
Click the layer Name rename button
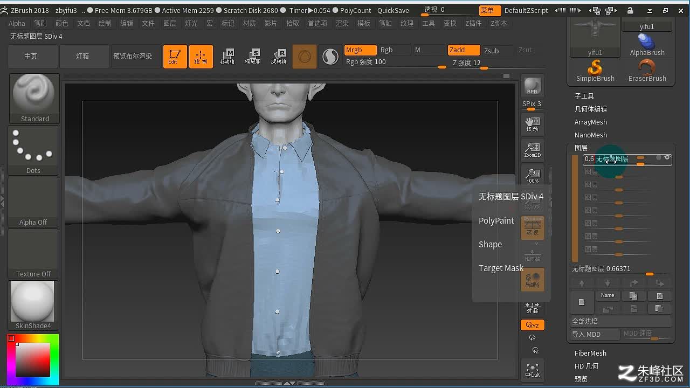(608, 296)
